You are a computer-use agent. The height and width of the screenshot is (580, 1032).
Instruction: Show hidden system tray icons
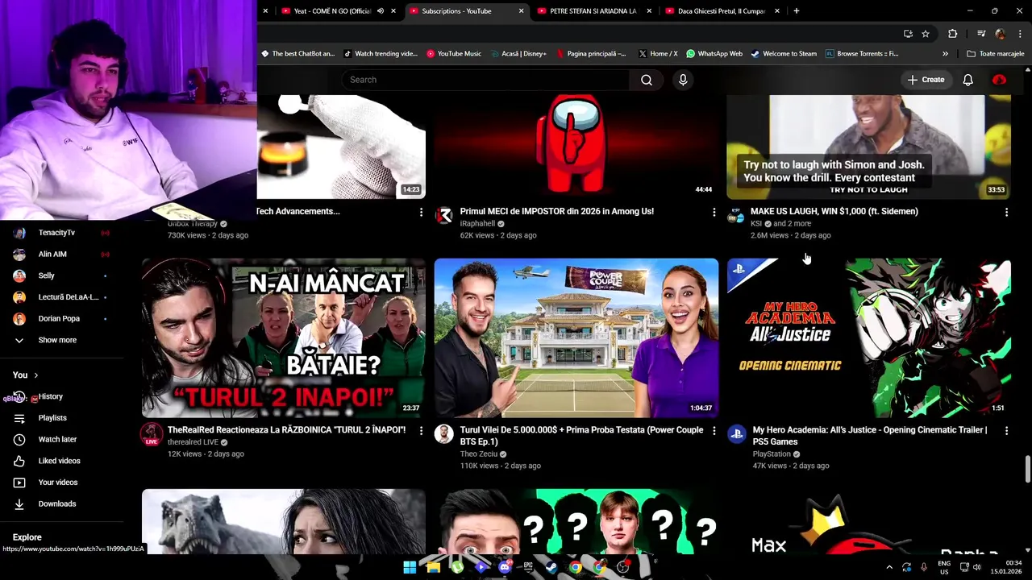pos(889,567)
